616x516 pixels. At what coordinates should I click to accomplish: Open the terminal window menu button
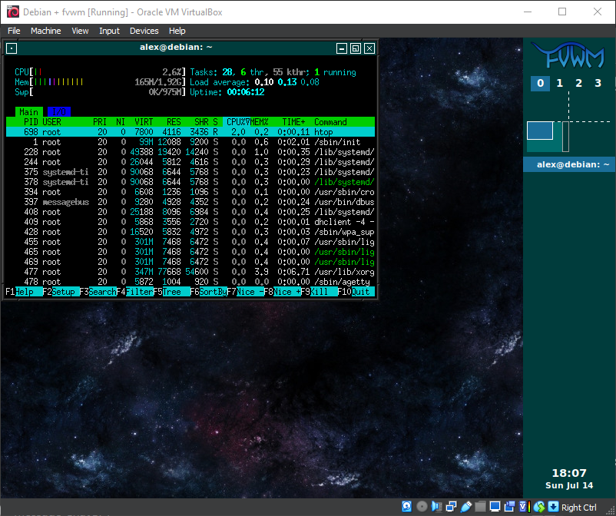pos(11,48)
